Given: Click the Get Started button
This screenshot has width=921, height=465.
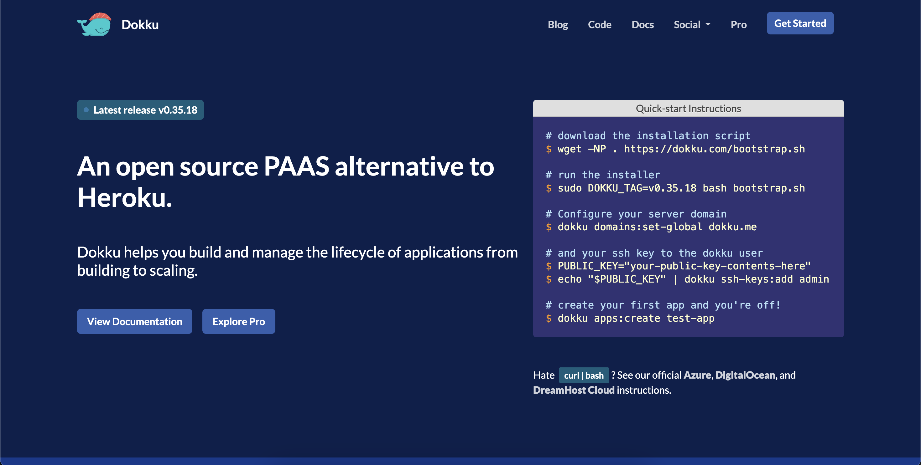Looking at the screenshot, I should point(800,23).
